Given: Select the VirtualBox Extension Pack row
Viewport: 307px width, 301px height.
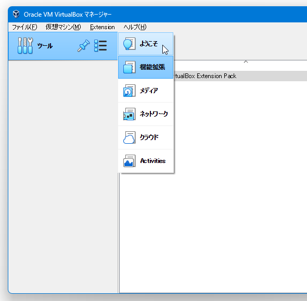Looking at the screenshot, I should click(240, 76).
